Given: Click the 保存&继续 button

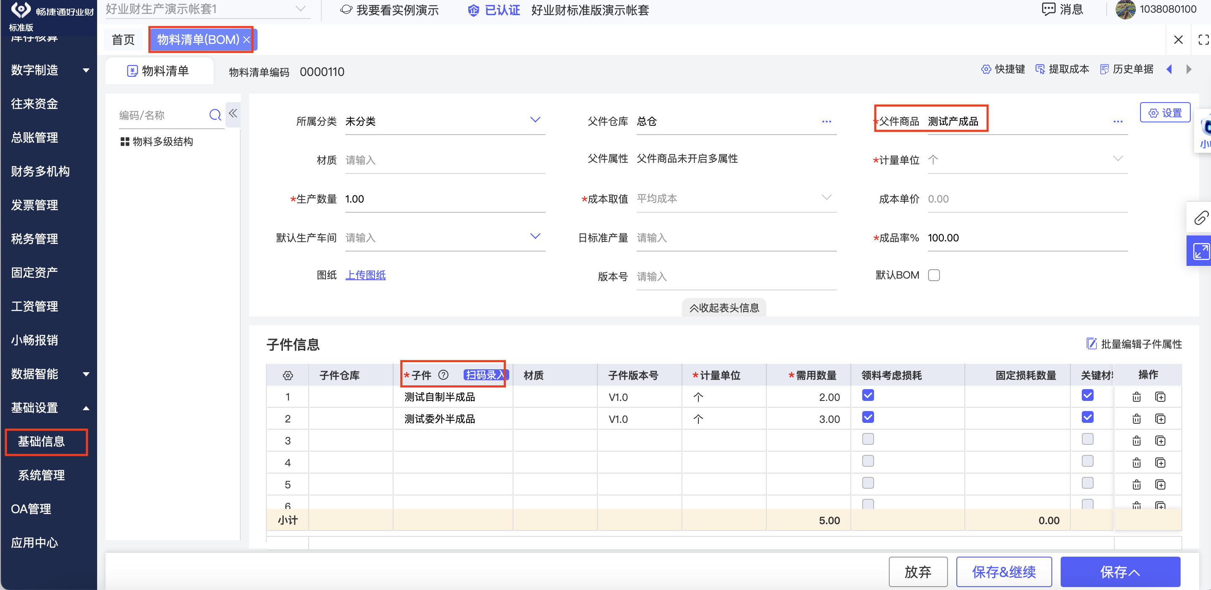Looking at the screenshot, I should 1003,571.
